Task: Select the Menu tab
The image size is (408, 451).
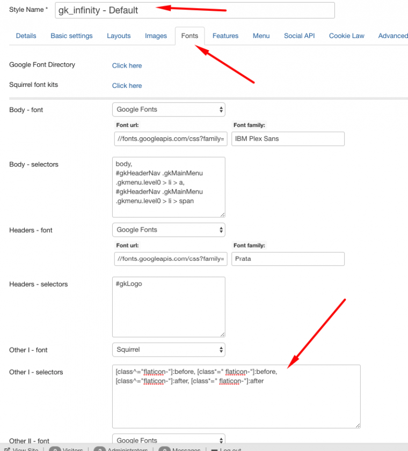Action: coord(261,36)
